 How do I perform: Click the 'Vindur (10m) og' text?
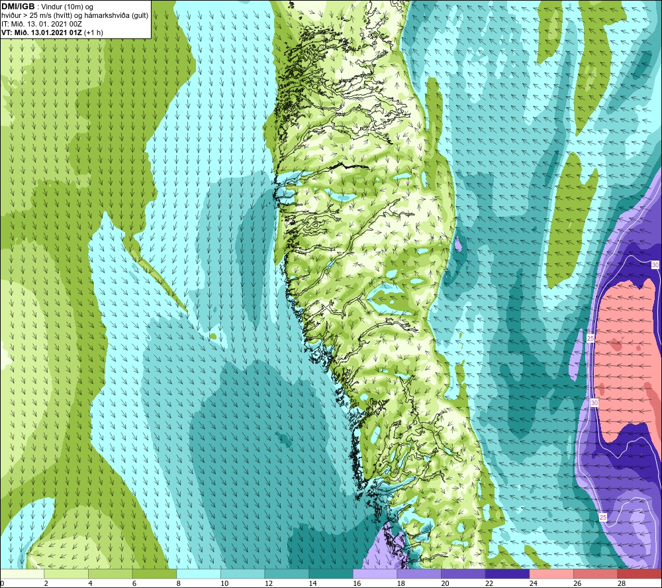pos(67,7)
